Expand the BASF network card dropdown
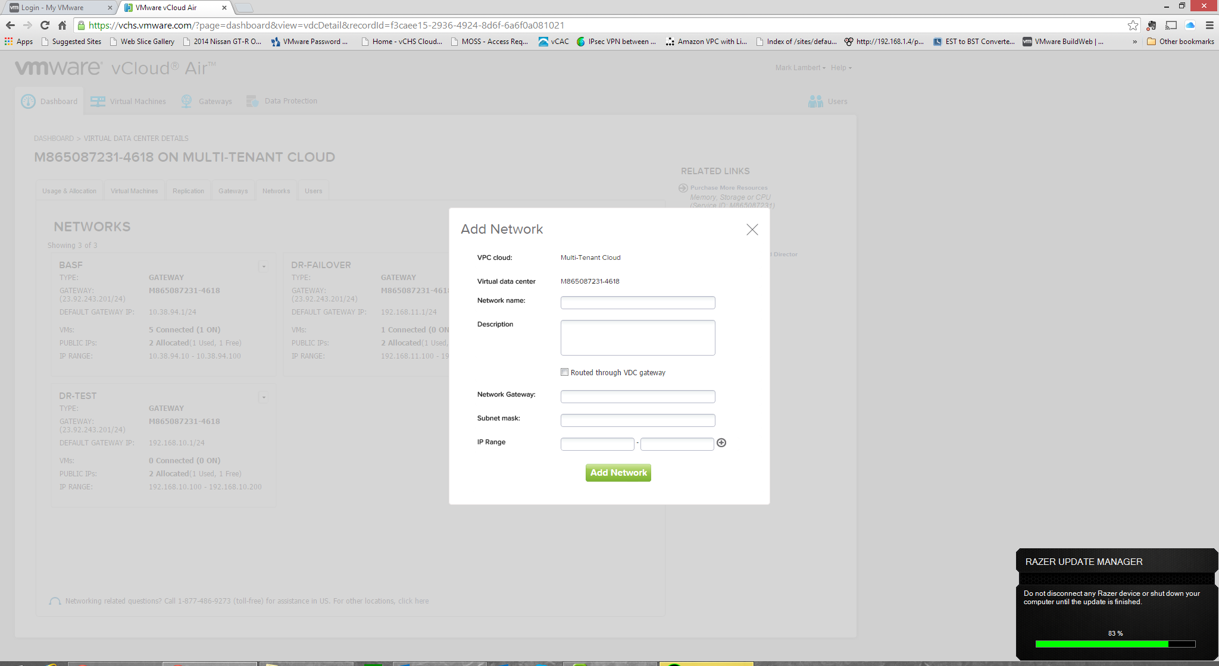This screenshot has width=1219, height=666. 264,266
